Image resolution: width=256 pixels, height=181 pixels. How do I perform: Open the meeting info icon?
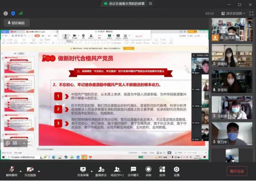click(6, 13)
